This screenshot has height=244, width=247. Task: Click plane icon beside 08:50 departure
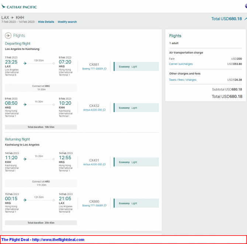25,104
